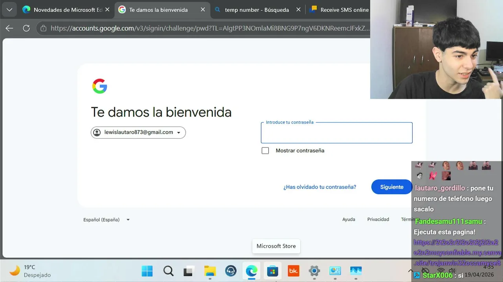Open the Ayuda link
This screenshot has height=282, width=503.
pos(349,219)
